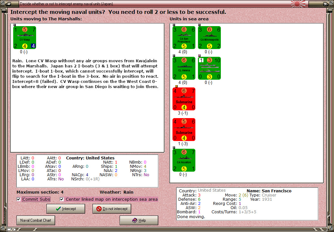Click the 'Units in sea area' heading
Viewport: 334px width, 232px height.
click(x=189, y=19)
